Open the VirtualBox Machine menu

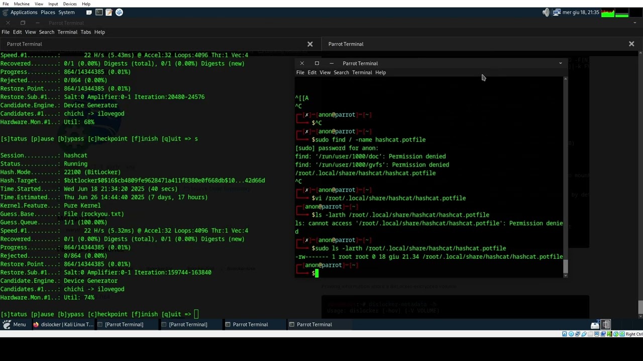coord(22,4)
